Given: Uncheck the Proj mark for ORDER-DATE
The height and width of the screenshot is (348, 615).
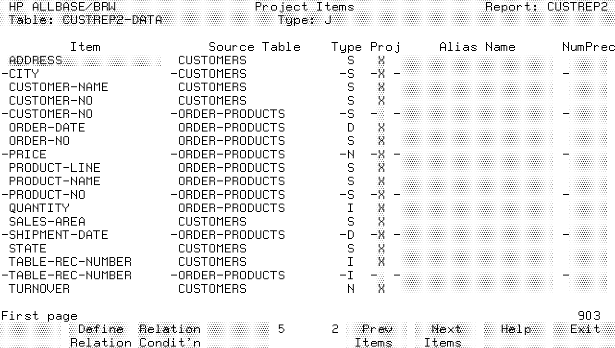Looking at the screenshot, I should [x=381, y=128].
